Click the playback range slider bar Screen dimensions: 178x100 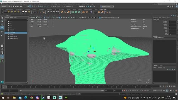[x=61, y=91]
